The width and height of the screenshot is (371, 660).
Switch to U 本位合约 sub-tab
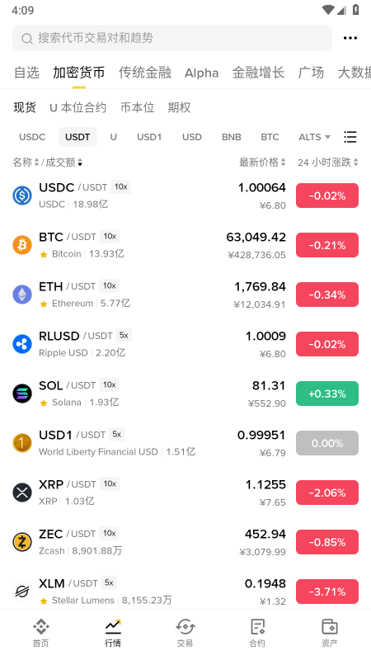pos(77,108)
